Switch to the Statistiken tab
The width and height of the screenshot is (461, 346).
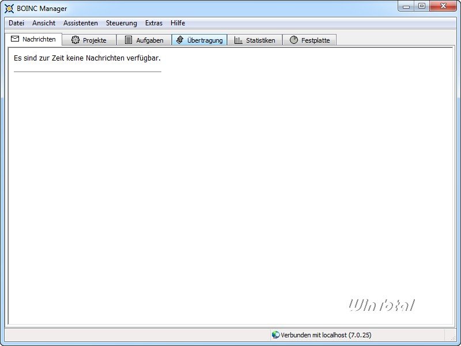(255, 40)
